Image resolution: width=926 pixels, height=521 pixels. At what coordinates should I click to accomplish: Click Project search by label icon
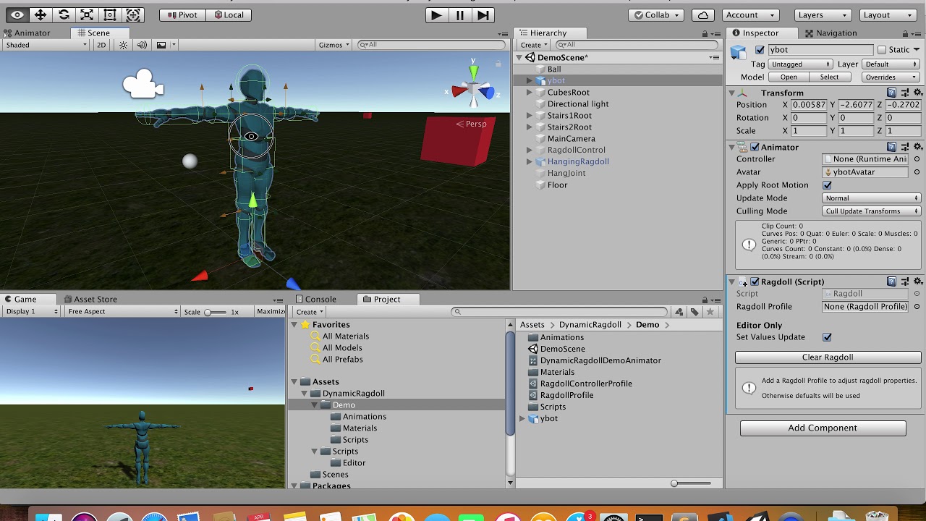click(694, 312)
